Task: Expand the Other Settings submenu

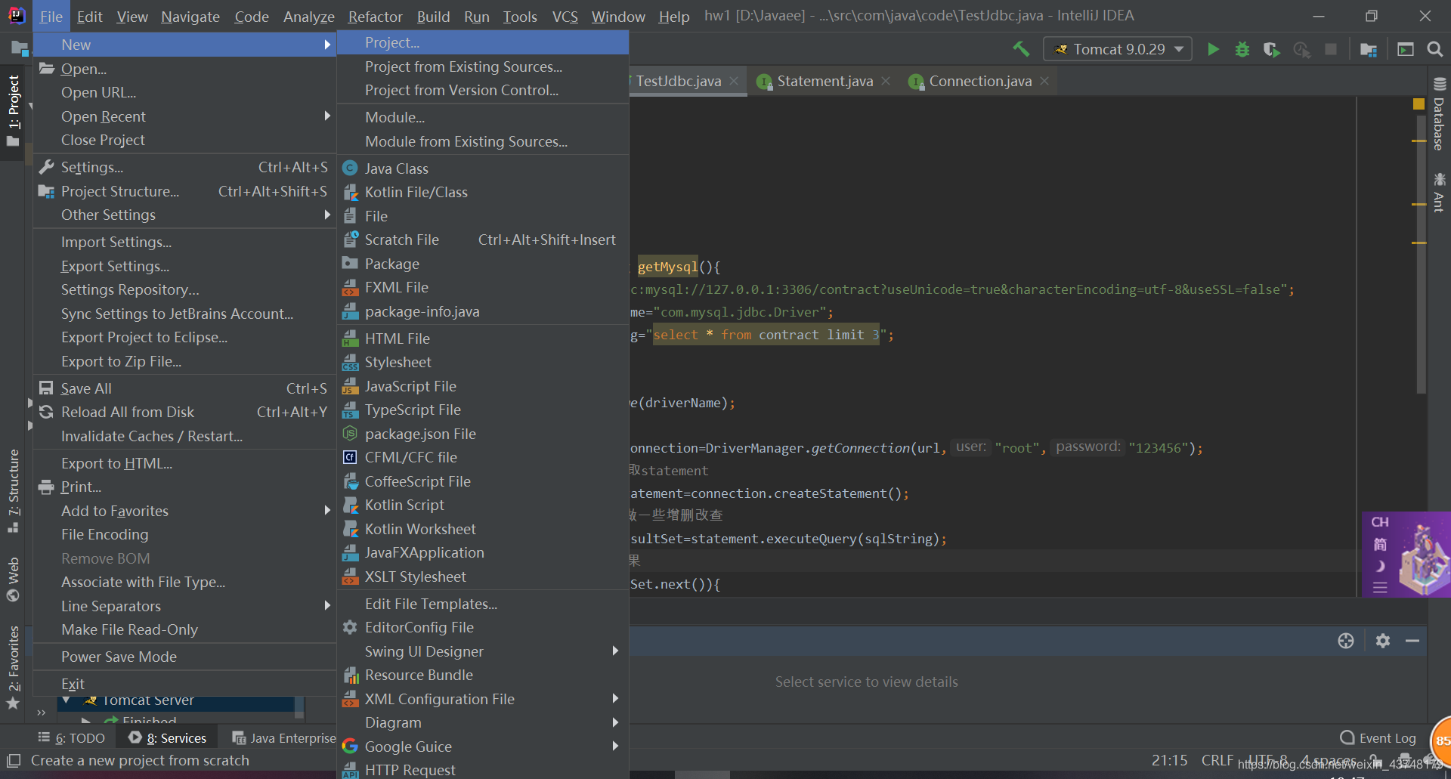Action: [x=184, y=215]
